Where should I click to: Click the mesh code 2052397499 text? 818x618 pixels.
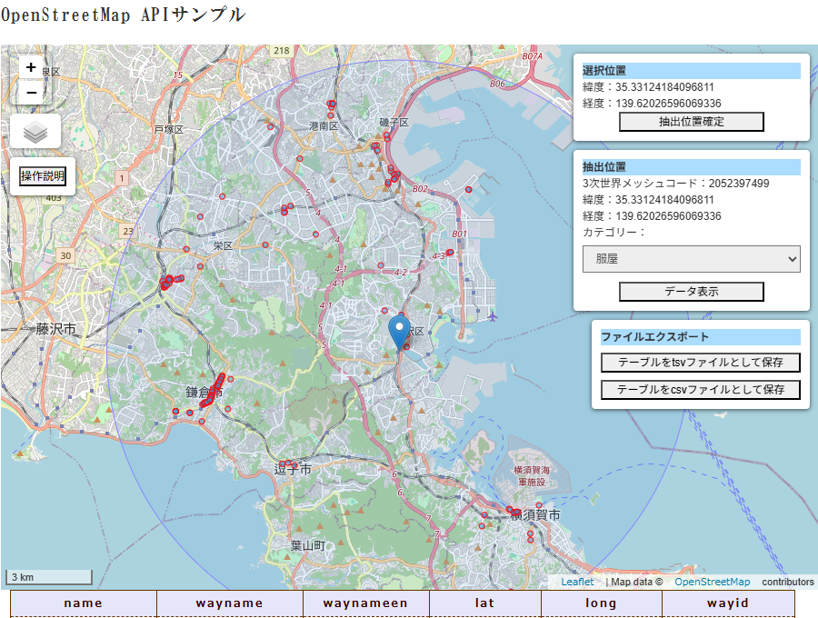(x=739, y=184)
